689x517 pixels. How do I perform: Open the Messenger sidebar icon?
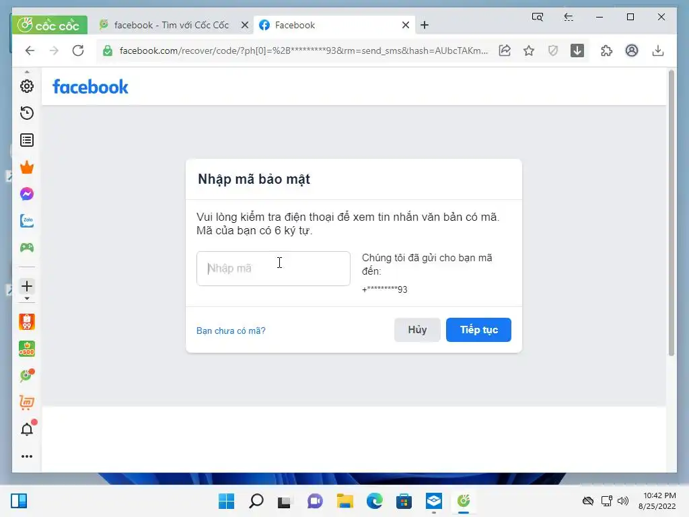point(27,194)
